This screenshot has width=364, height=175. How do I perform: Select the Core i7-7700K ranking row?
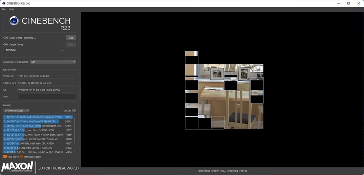38,148
